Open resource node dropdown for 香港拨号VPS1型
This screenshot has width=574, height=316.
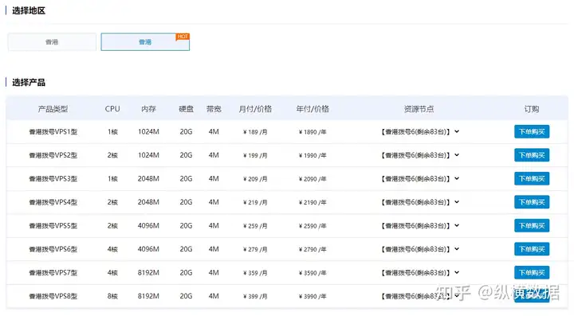click(x=420, y=132)
